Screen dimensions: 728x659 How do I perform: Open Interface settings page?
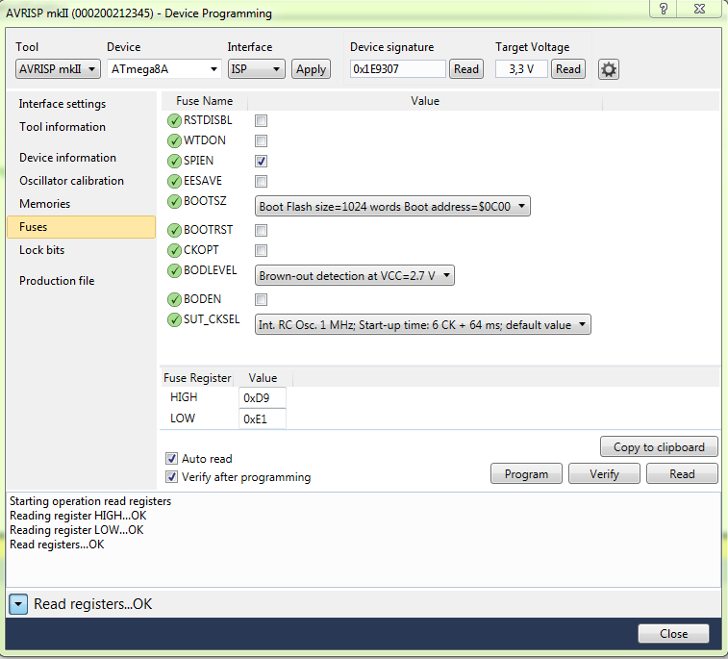63,104
